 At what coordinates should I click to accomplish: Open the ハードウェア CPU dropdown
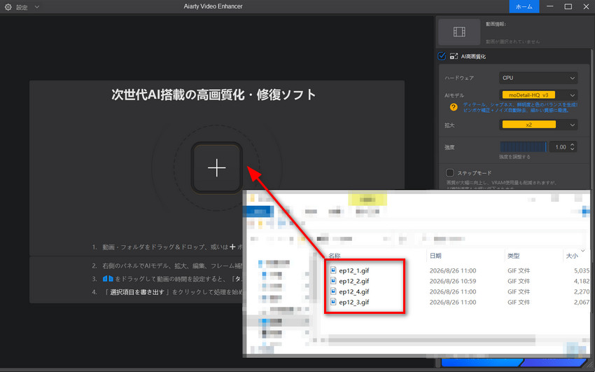[x=538, y=78]
